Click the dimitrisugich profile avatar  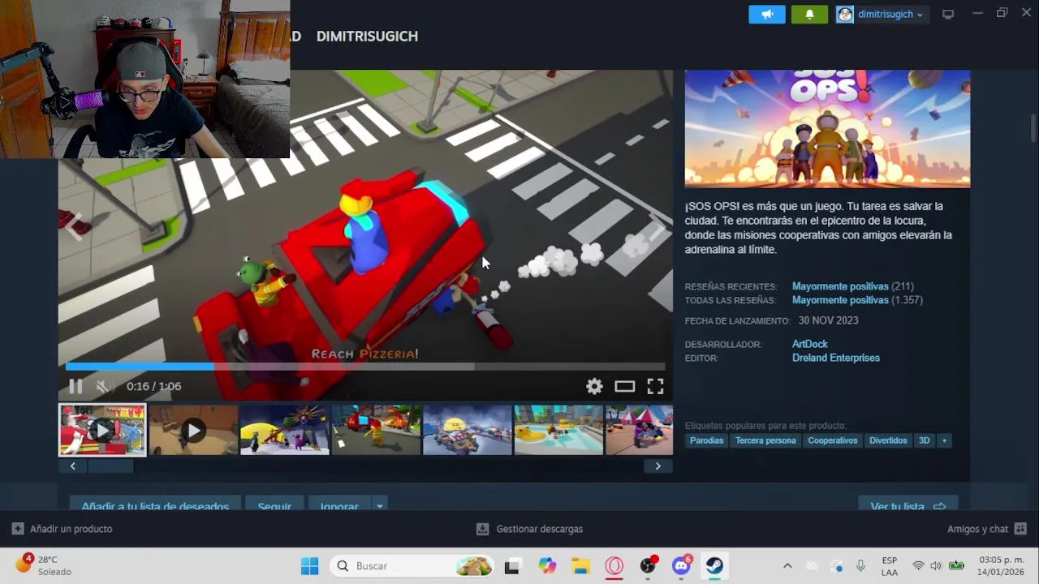pyautogui.click(x=845, y=15)
